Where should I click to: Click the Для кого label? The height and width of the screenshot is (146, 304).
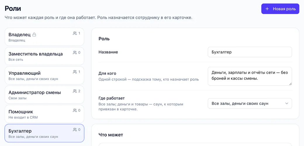[x=107, y=74]
